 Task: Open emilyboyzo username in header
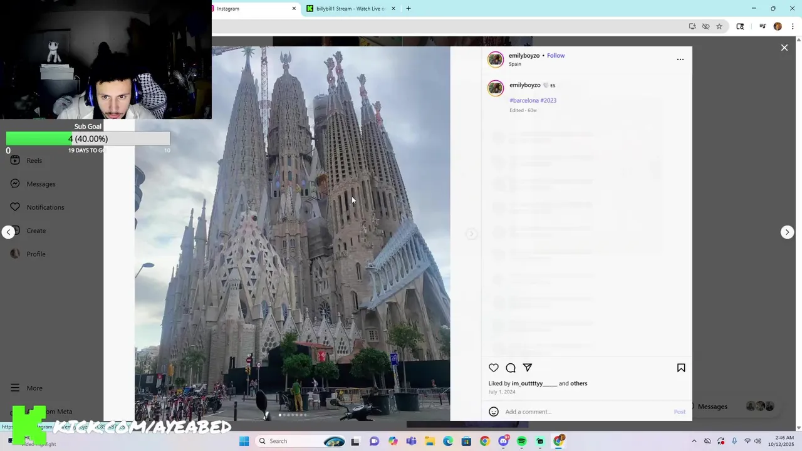click(524, 55)
